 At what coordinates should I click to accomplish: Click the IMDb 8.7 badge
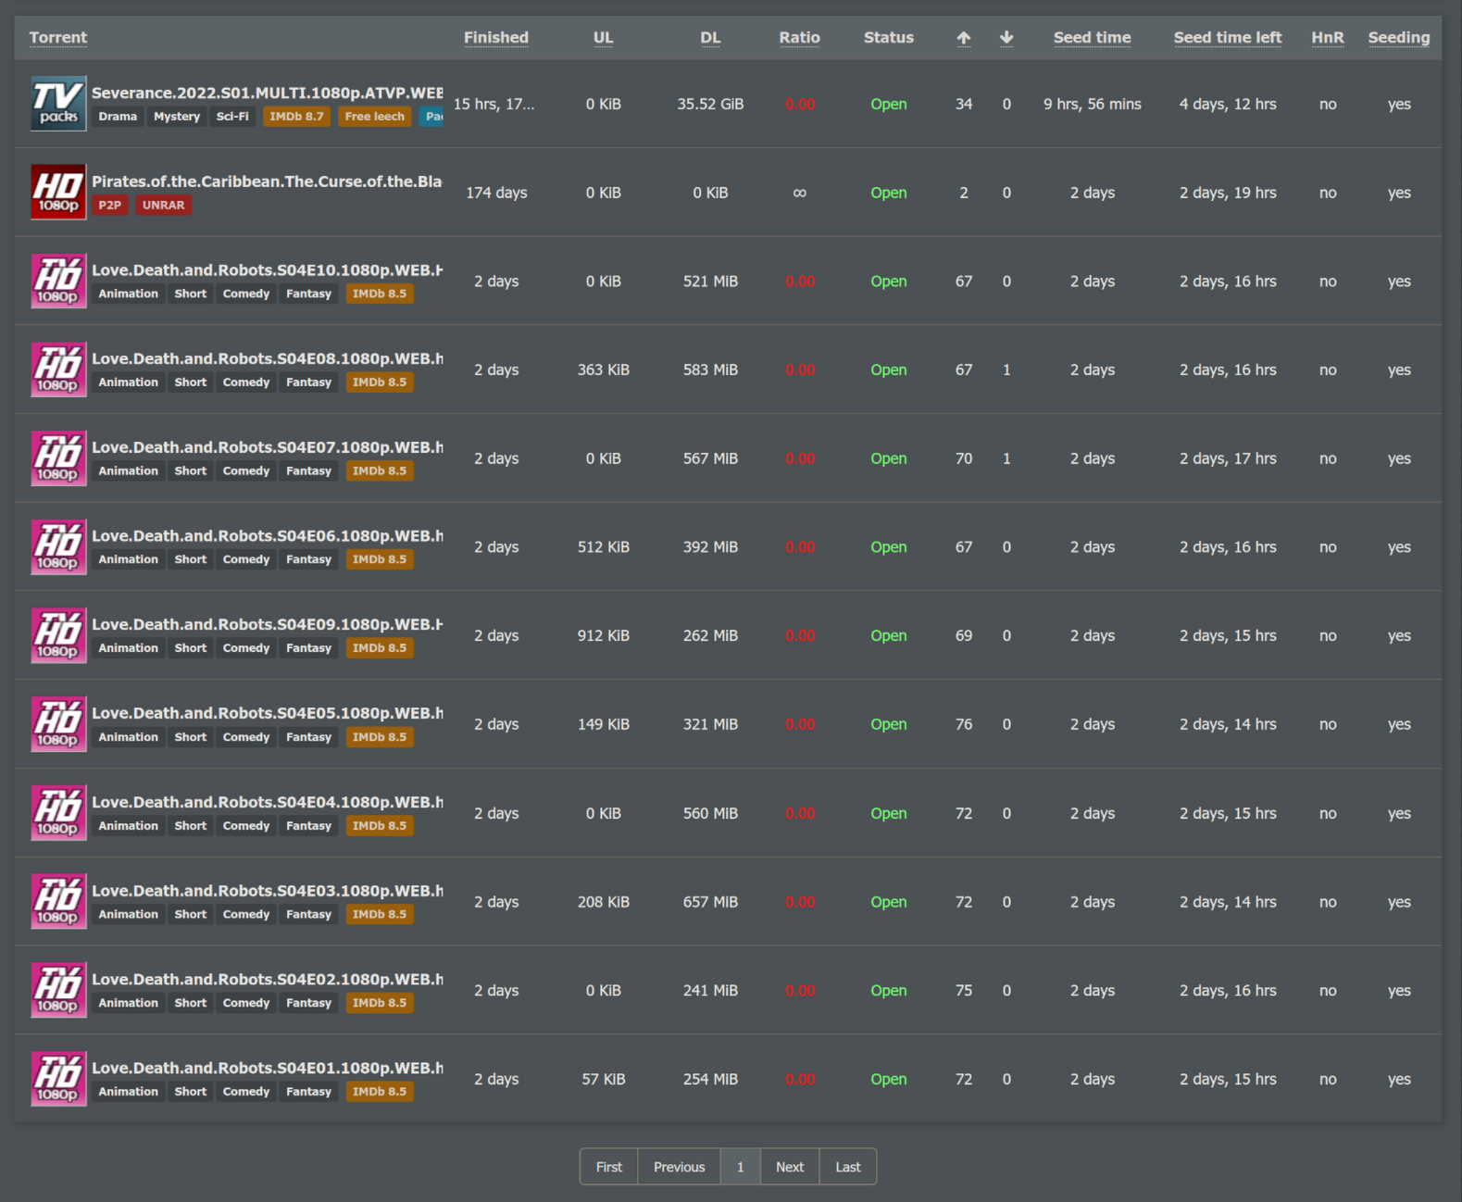296,117
